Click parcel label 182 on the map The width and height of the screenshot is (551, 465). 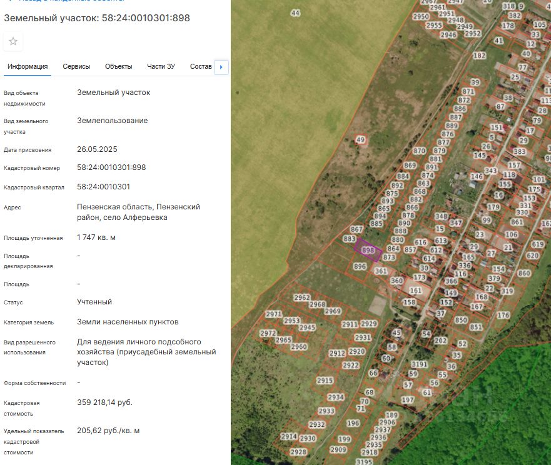click(x=479, y=56)
